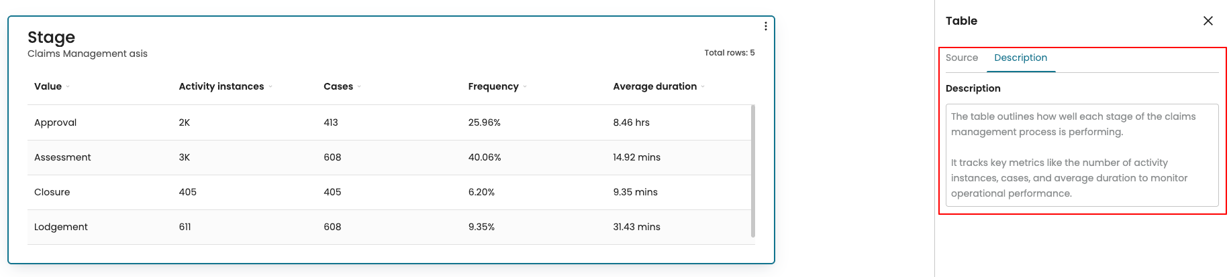Viewport: 1229px width, 277px height.
Task: Click the Claims Management asis subtitle
Action: coord(87,54)
